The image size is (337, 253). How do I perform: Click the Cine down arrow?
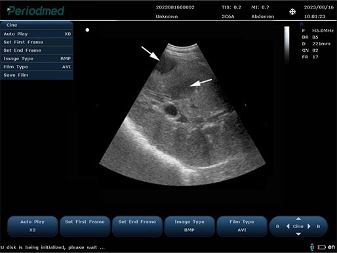click(298, 234)
